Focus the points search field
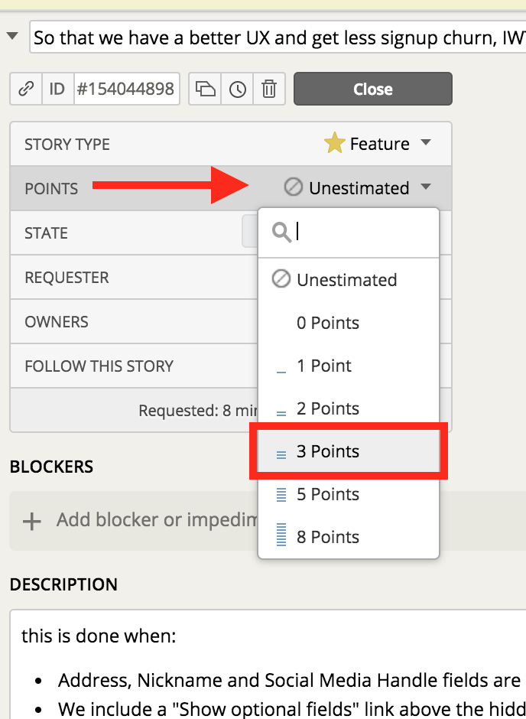 point(363,233)
